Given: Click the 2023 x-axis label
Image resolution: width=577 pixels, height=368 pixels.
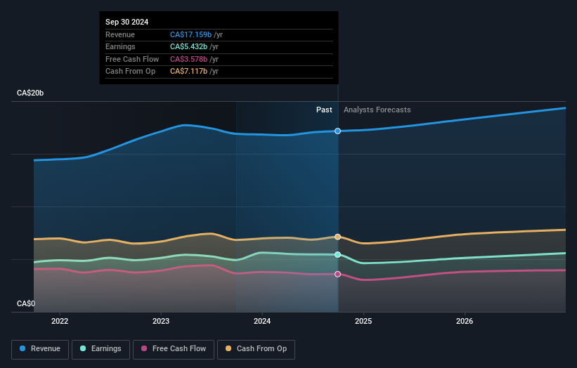Looking at the screenshot, I should tap(161, 322).
